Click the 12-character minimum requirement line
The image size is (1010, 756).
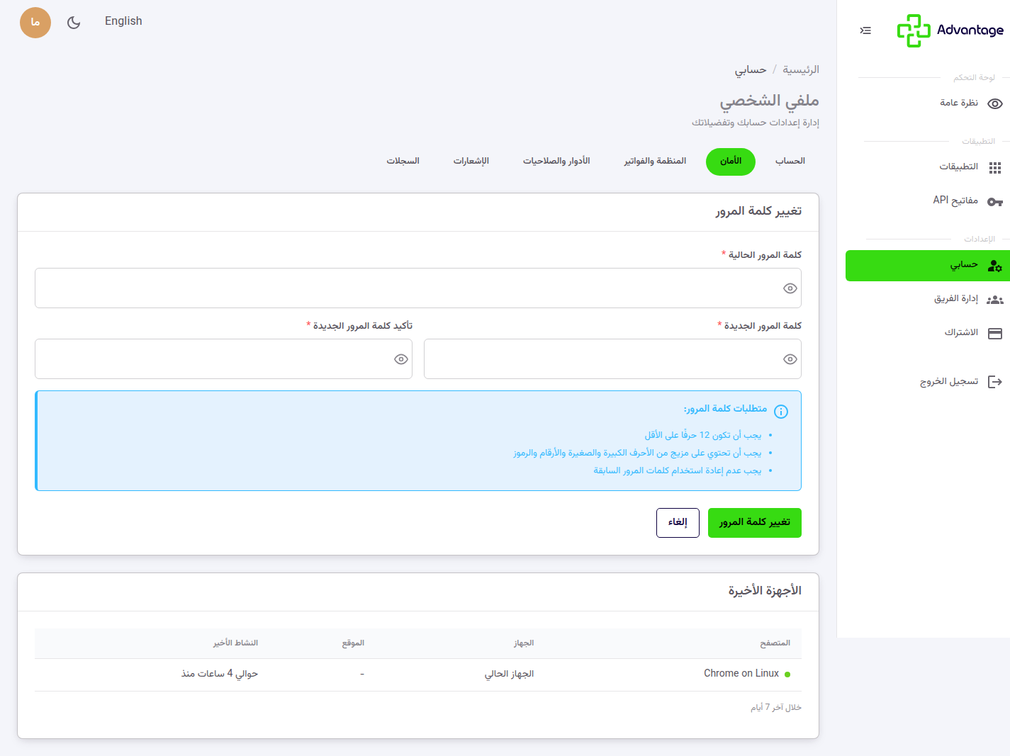(703, 435)
